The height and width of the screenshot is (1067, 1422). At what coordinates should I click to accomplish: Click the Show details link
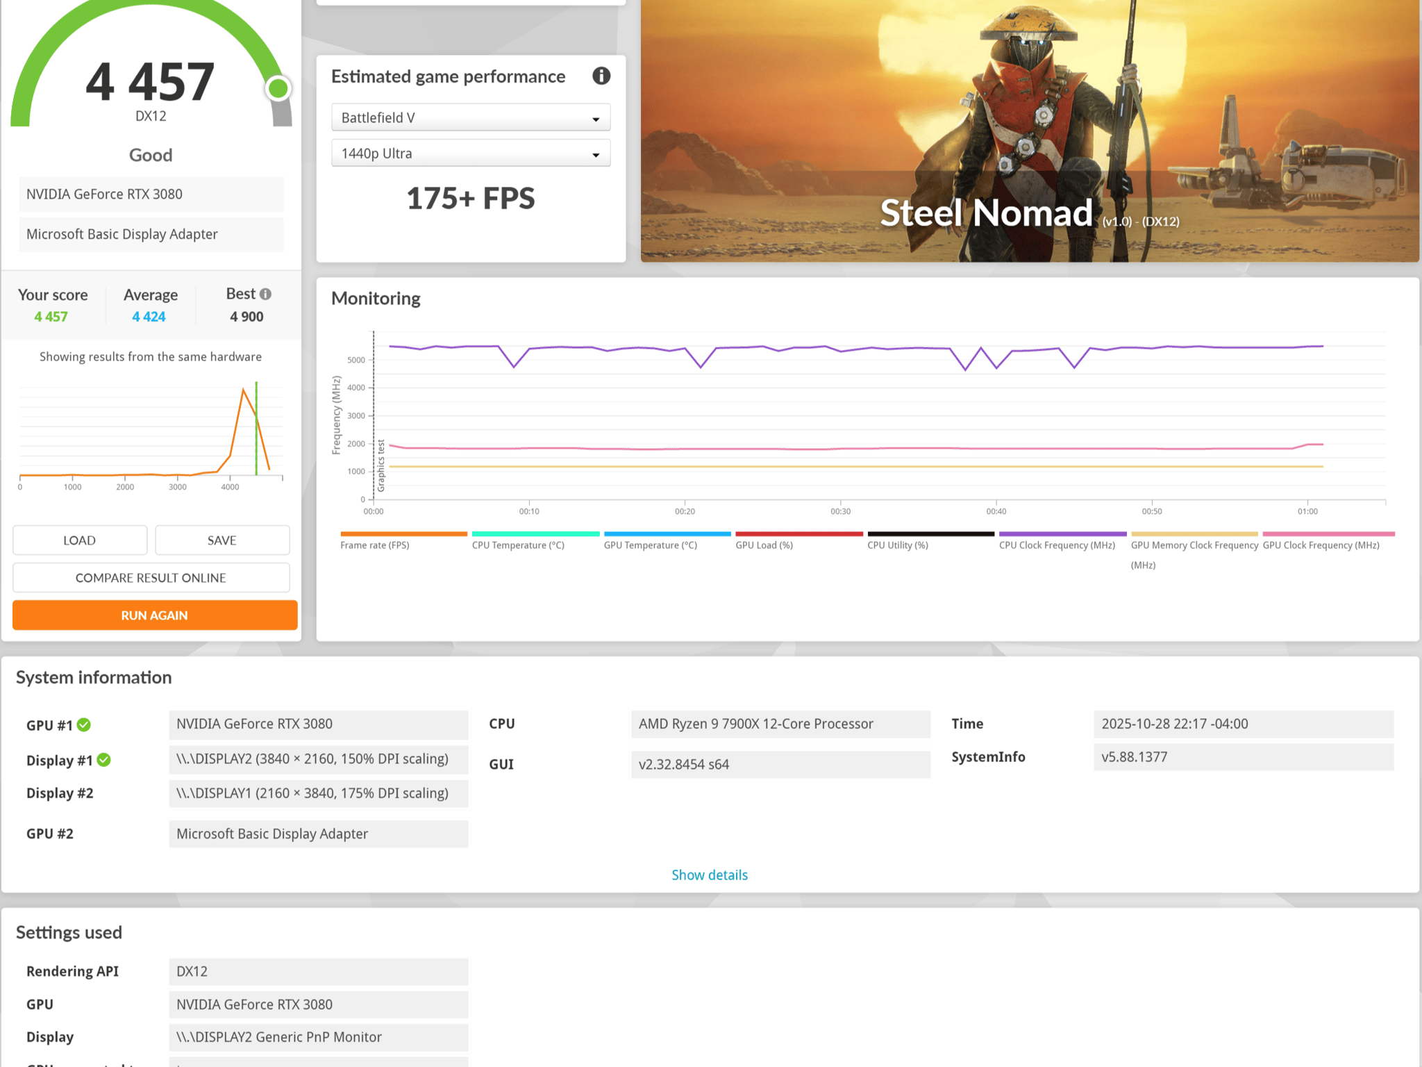[710, 875]
